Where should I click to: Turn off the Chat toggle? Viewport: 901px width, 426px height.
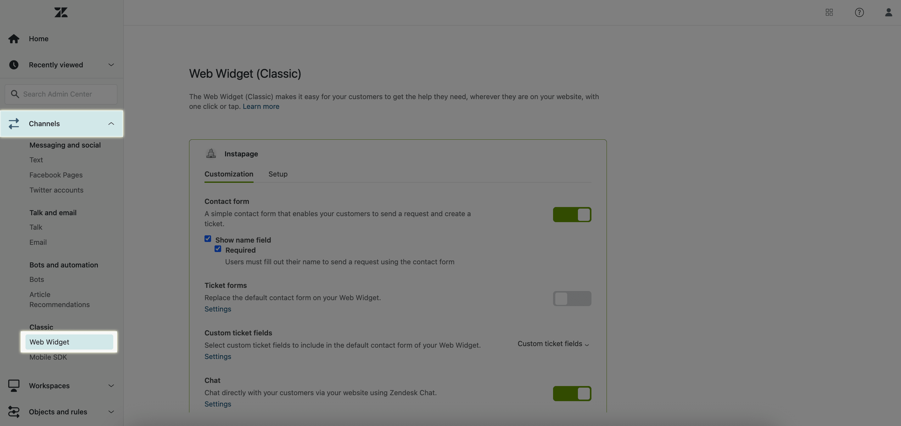(x=572, y=394)
